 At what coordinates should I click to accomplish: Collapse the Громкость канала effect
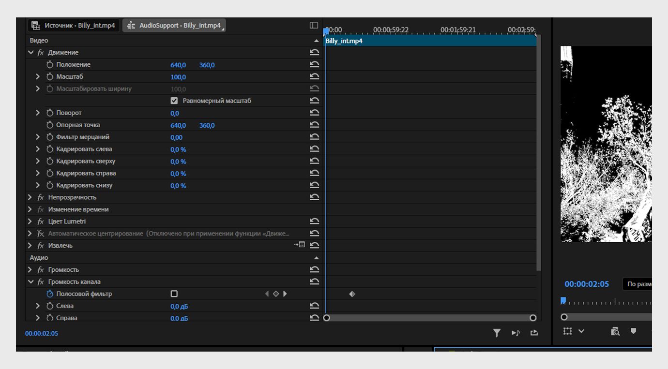31,281
